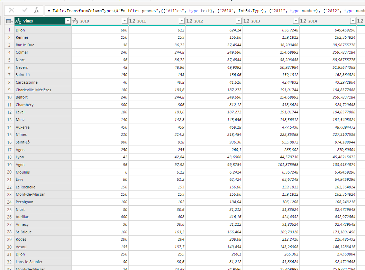This screenshot has width=365, height=270.
Task: Select row number 16
Action: coord(9,142)
